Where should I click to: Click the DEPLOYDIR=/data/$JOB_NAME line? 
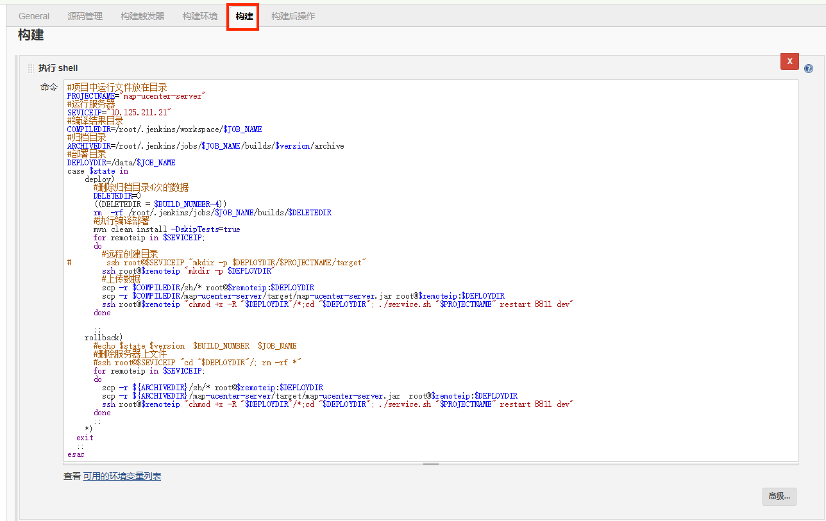click(121, 162)
